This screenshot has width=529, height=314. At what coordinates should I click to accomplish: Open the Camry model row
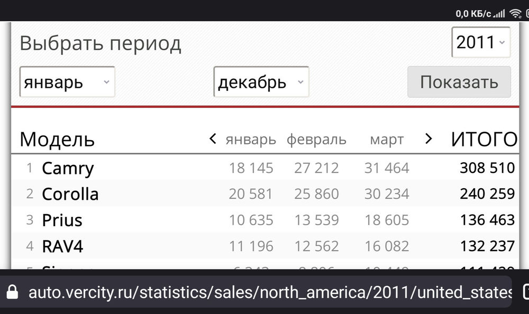[x=68, y=168]
